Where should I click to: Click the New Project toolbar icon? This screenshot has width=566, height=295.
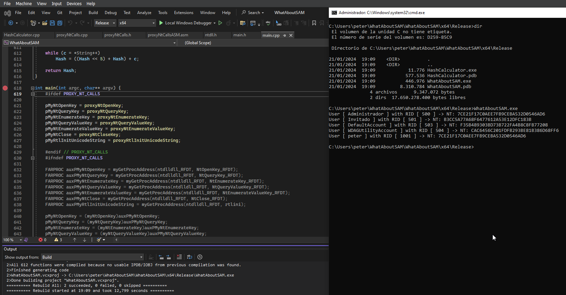coord(33,23)
